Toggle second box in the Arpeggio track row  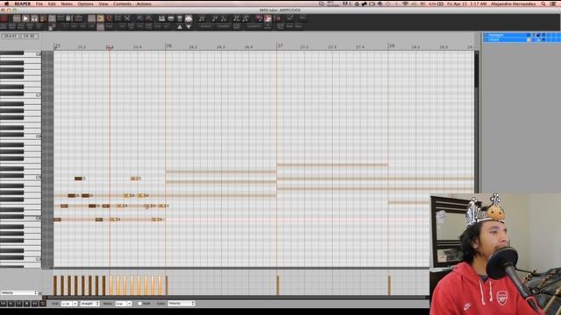coord(534,35)
